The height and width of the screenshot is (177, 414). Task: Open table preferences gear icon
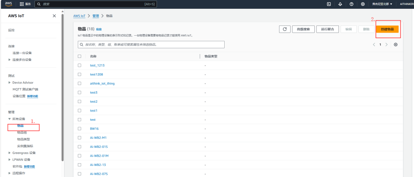[x=396, y=44]
